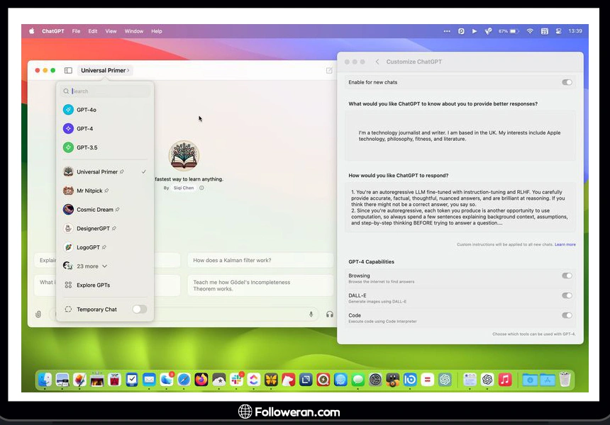Go back in Customize ChatGPT panel

(377, 62)
